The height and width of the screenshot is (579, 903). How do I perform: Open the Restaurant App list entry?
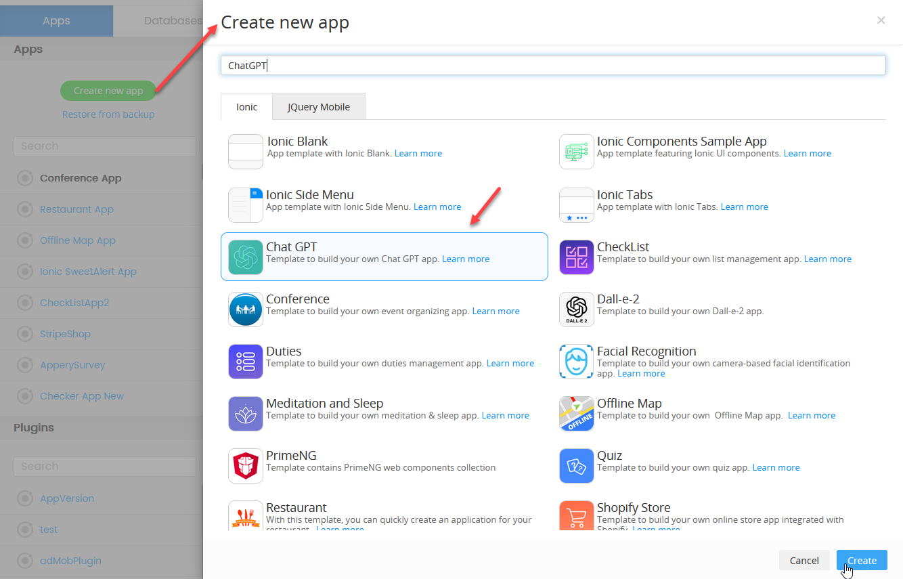pyautogui.click(x=76, y=209)
